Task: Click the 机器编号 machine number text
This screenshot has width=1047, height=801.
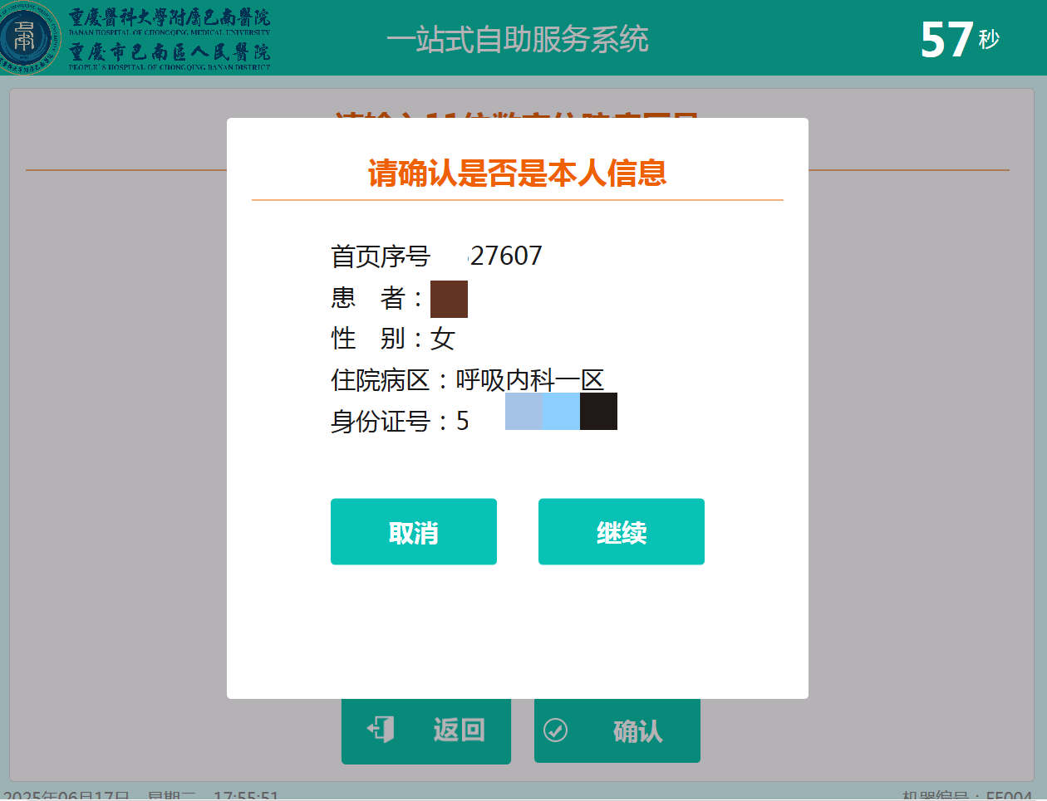Action: pyautogui.click(x=967, y=795)
